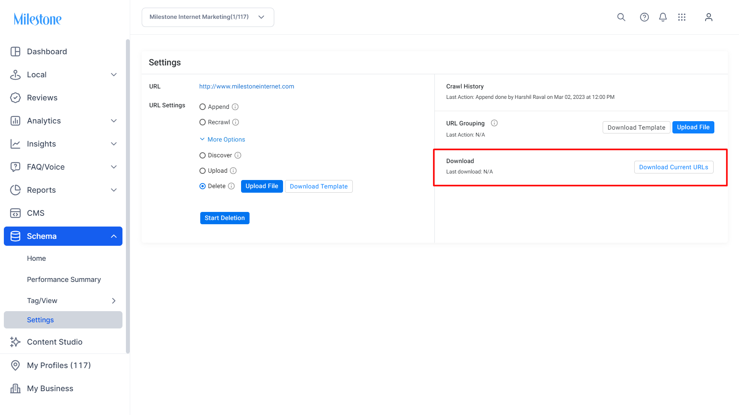Click the My Business building icon
This screenshot has height=415, width=739.
15,388
